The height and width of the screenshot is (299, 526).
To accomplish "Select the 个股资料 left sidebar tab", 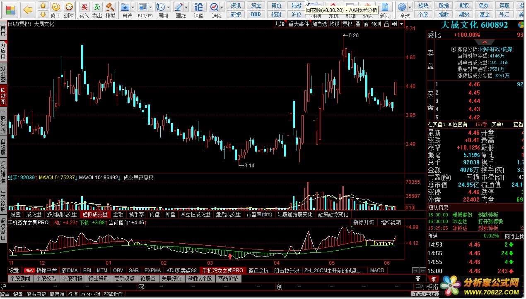I will (x=3, y=121).
